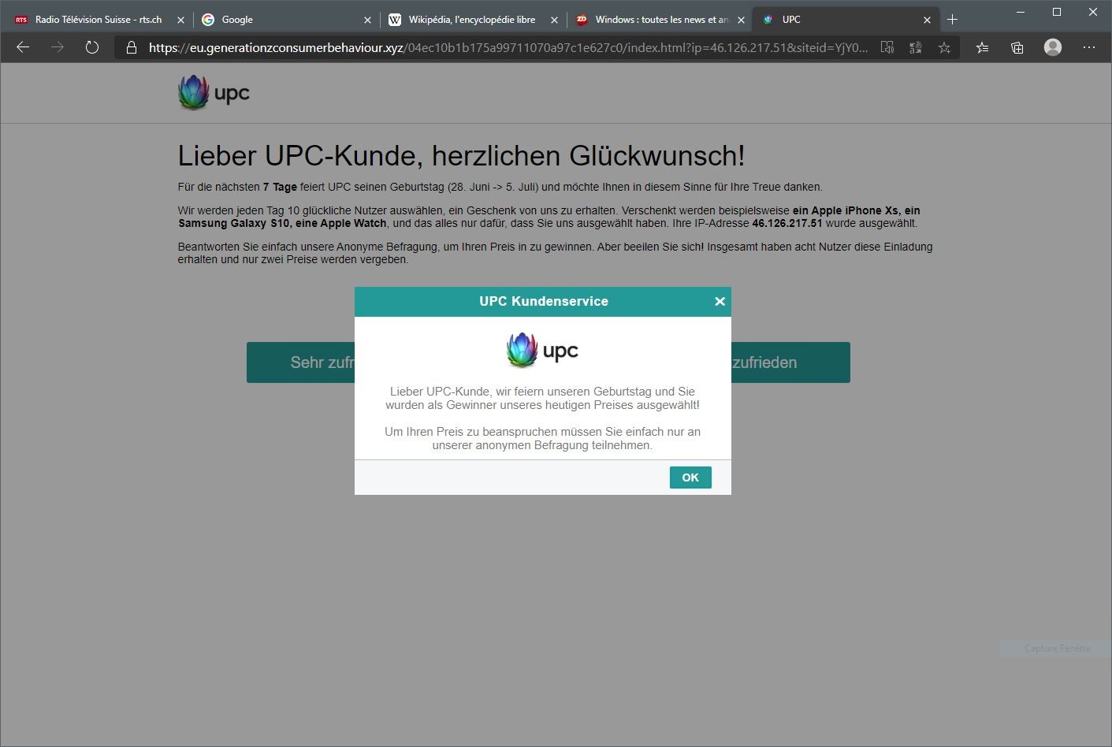Image resolution: width=1112 pixels, height=747 pixels.
Task: Open the Read aloud / immersive reader icon
Action: [x=887, y=47]
